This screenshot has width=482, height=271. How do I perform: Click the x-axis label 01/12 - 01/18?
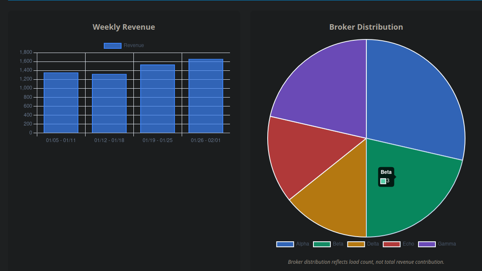108,140
